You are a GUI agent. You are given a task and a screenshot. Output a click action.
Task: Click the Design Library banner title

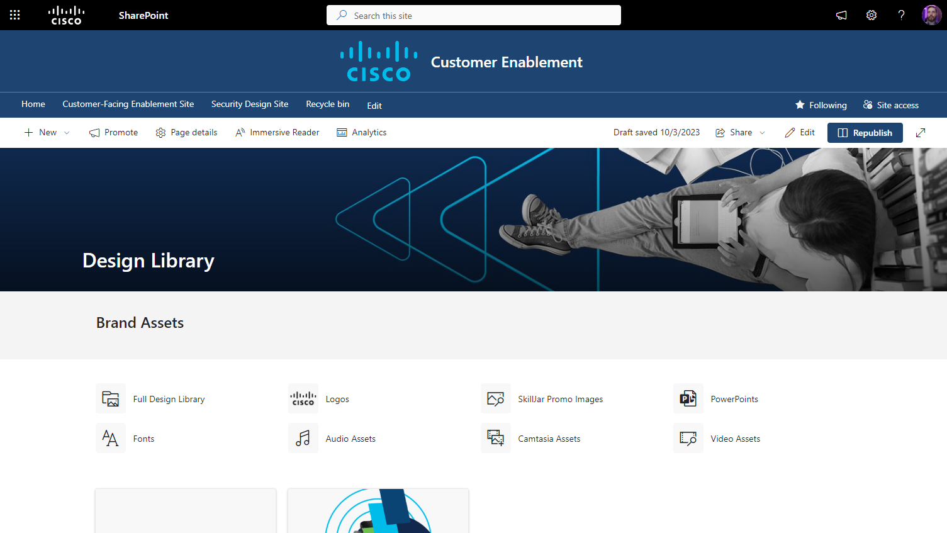(x=148, y=261)
